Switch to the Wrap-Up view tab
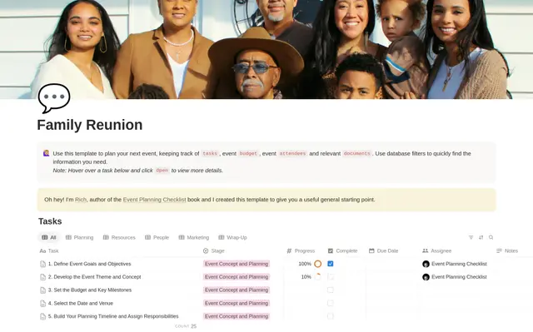Viewport: 533px width, 332px height. [x=233, y=237]
